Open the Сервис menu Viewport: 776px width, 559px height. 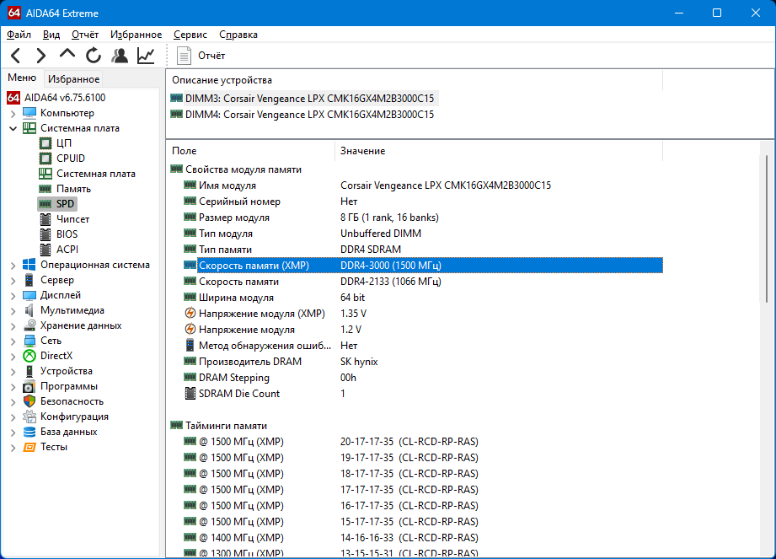click(190, 35)
